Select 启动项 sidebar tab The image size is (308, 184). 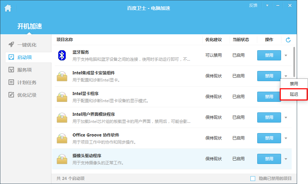click(28, 57)
